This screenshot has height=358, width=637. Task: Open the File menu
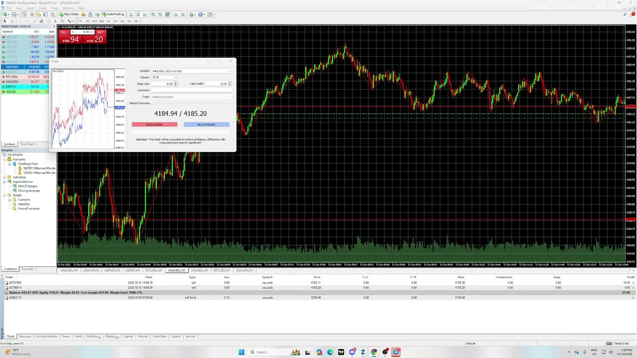9,8
